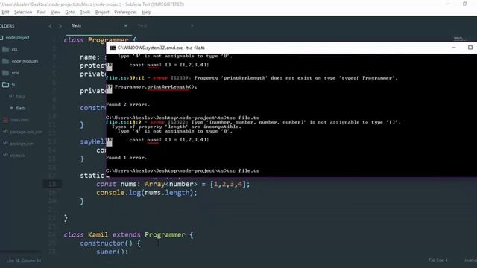The width and height of the screenshot is (477, 268).
Task: Click the cmd.exe window title bar text
Action: point(161,48)
